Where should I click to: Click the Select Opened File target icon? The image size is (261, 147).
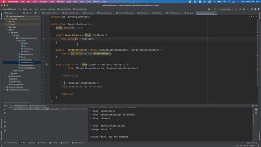click(24, 13)
